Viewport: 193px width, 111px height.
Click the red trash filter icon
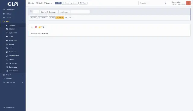point(36,27)
